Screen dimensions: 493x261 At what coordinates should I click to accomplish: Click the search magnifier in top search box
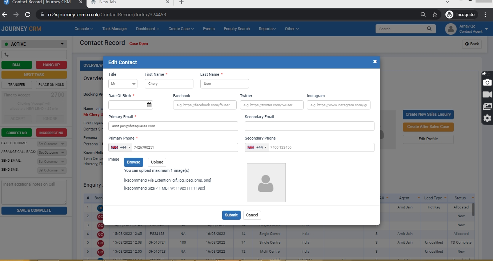[x=429, y=29]
